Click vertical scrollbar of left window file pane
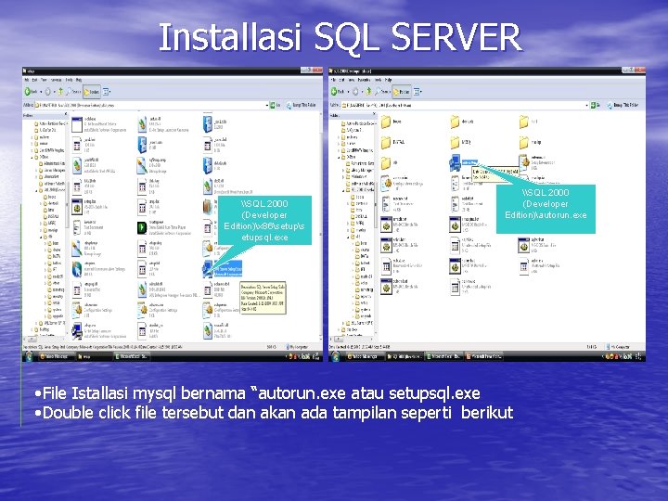668x501 pixels. point(320,225)
